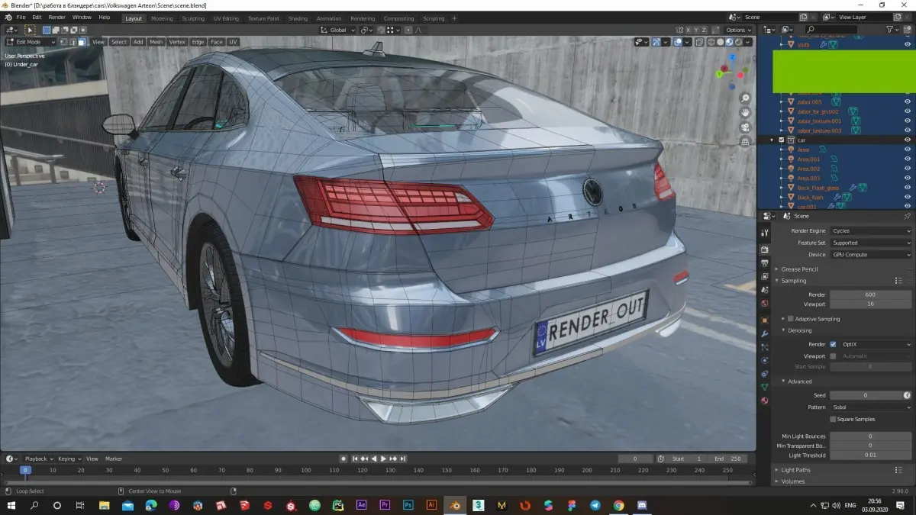This screenshot has height=515, width=916.
Task: Hide Back_flash object via eye icon
Action: [x=908, y=197]
